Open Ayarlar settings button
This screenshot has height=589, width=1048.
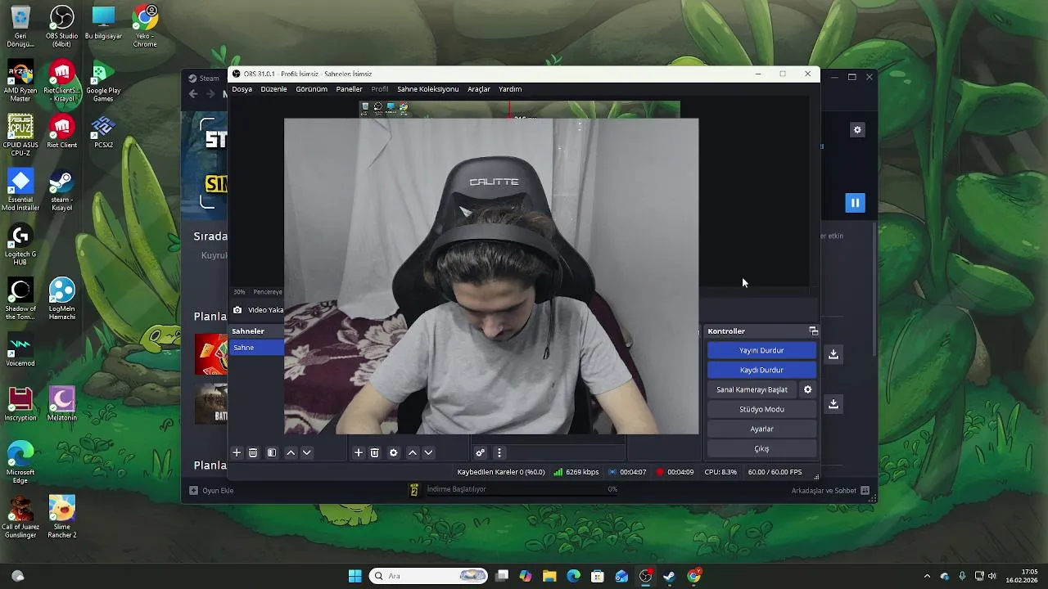(761, 429)
